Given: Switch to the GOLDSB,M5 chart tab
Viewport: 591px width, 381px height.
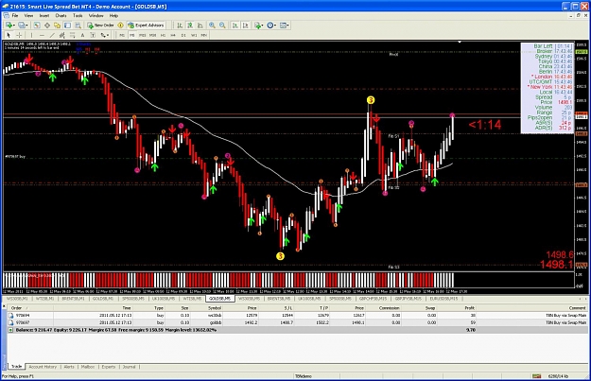Looking at the screenshot, I should click(220, 299).
